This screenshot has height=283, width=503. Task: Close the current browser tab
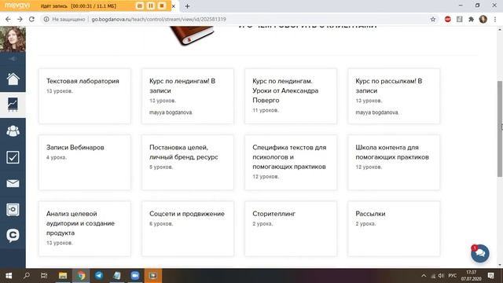click(x=174, y=6)
